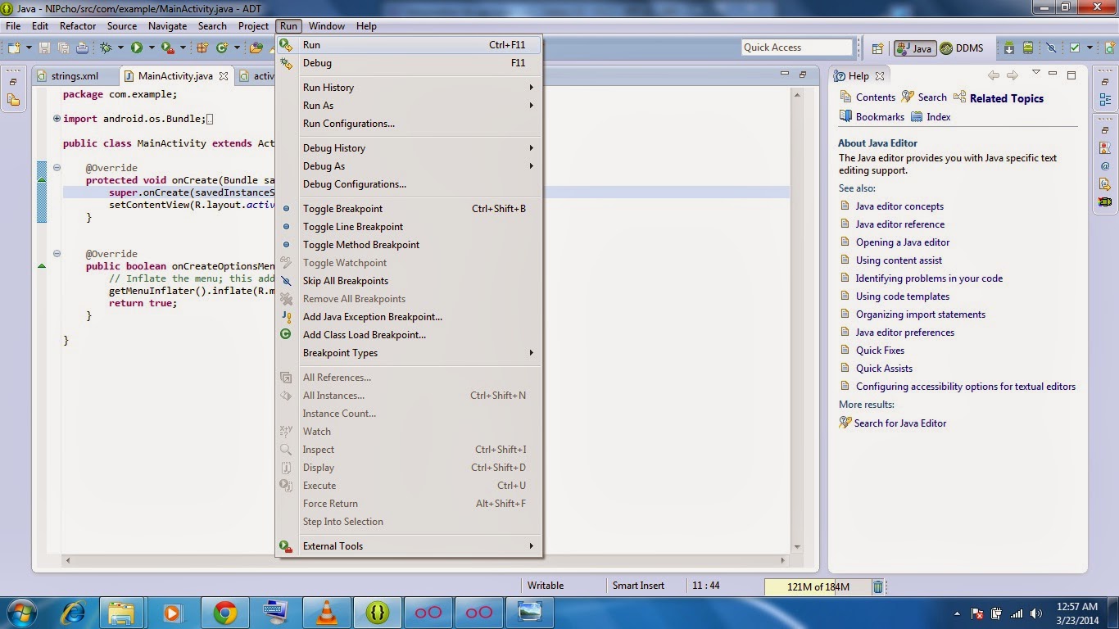Expand the Run History submenu
1119x629 pixels.
tap(409, 88)
